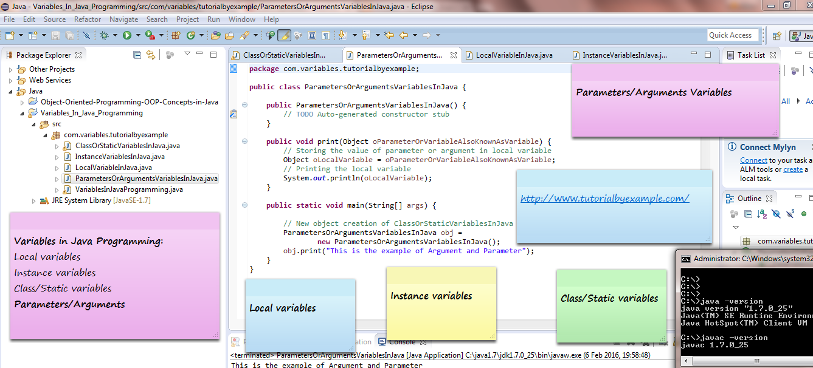The width and height of the screenshot is (813, 368).
Task: Open Package Explorer view menu triangle
Action: coord(187,54)
